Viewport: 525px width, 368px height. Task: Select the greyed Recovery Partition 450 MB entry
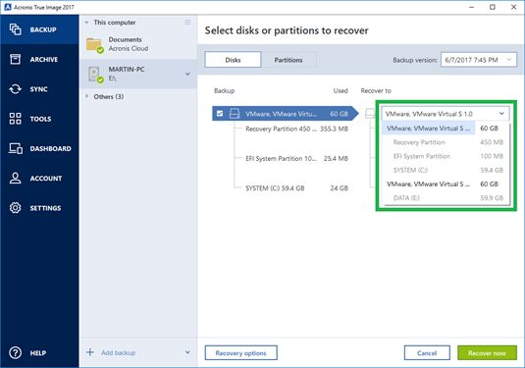coord(446,142)
